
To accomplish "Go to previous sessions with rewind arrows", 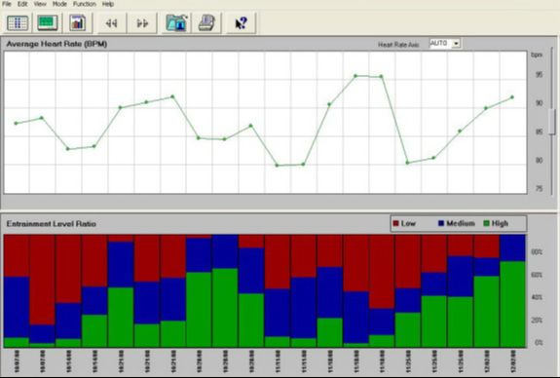I will click(x=111, y=23).
